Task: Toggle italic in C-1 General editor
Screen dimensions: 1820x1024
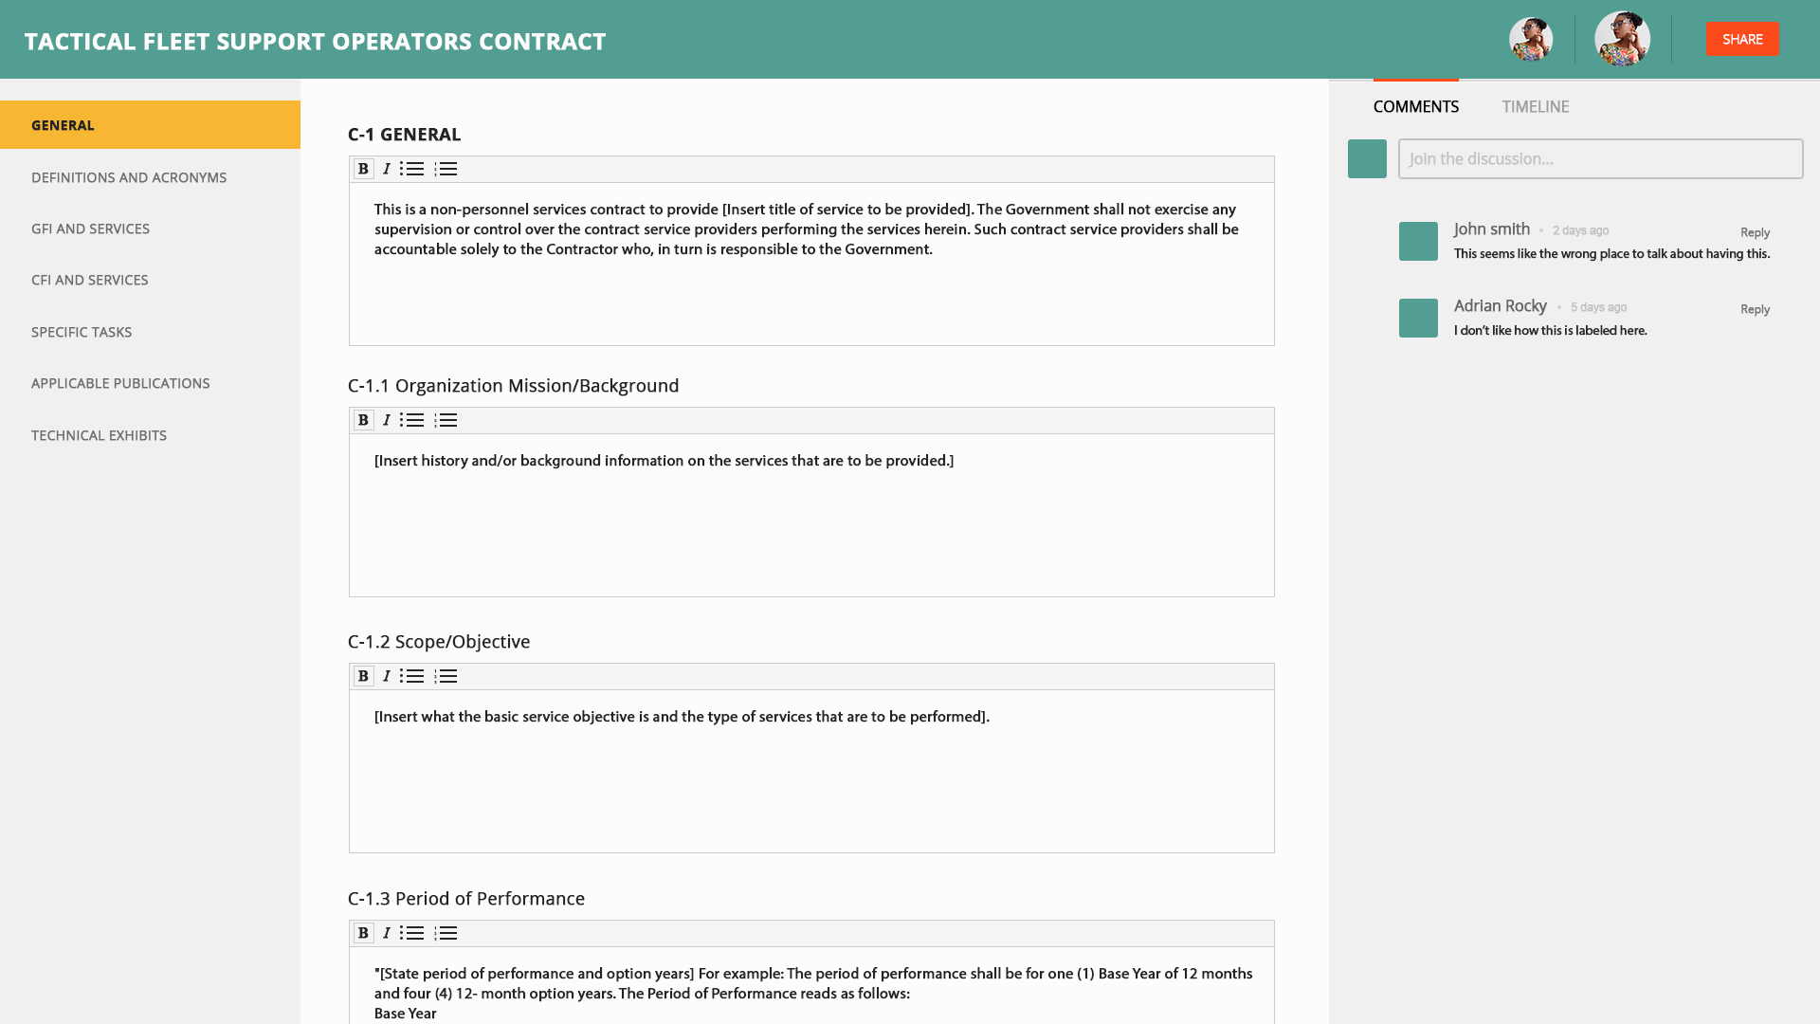Action: click(x=387, y=169)
